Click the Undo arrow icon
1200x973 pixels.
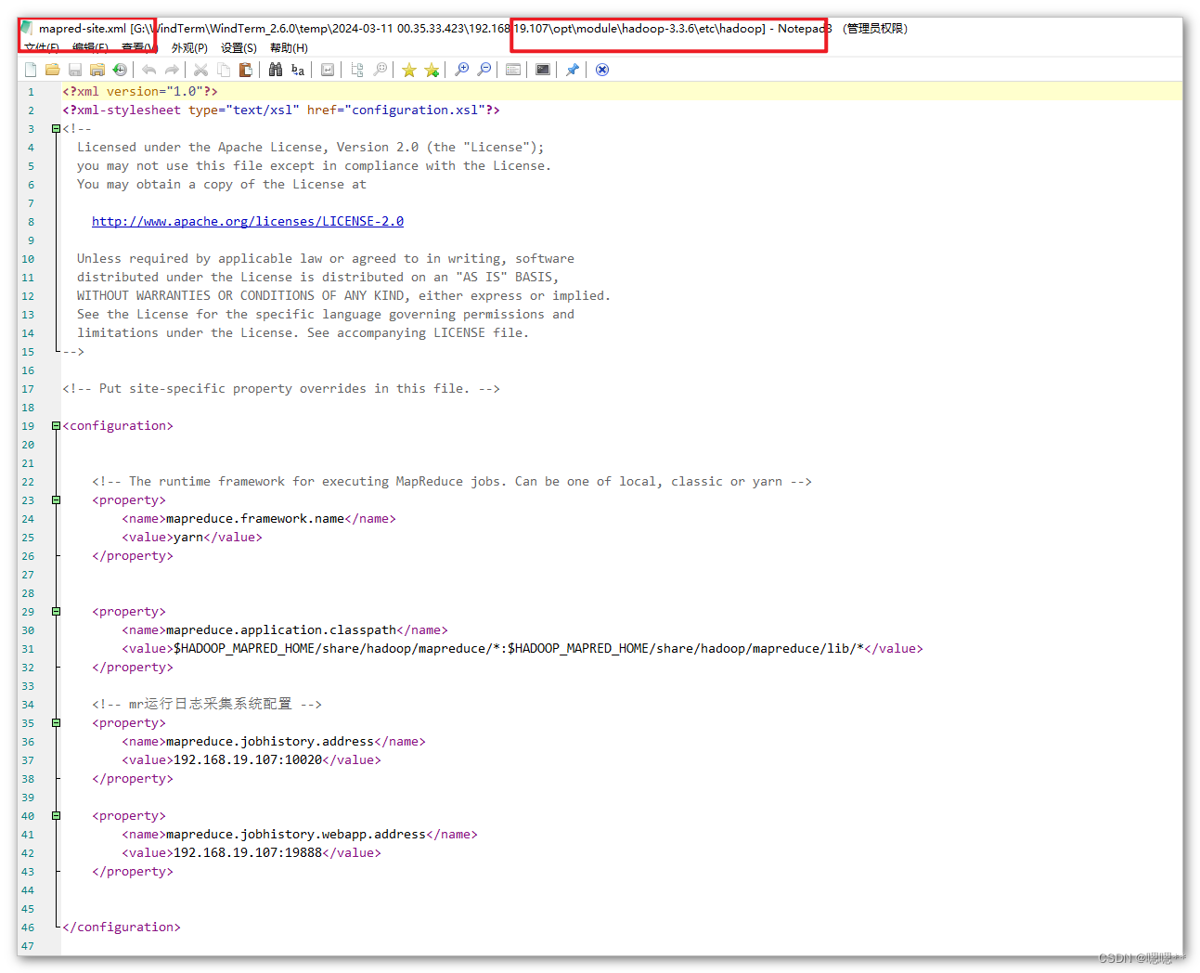point(148,70)
